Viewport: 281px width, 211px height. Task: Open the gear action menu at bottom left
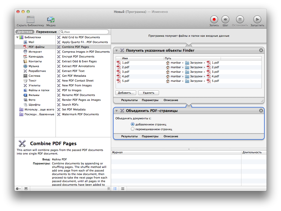(17, 189)
